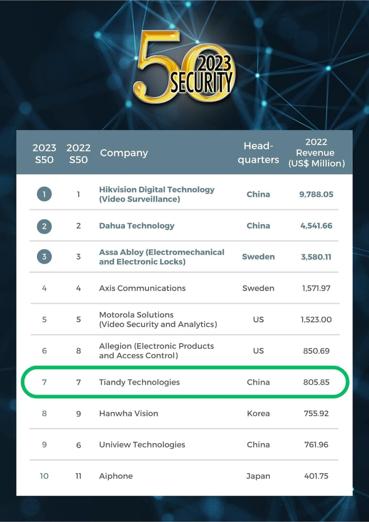This screenshot has height=522, width=369.
Task: Click the 2023 S50 column header
Action: coord(44,153)
